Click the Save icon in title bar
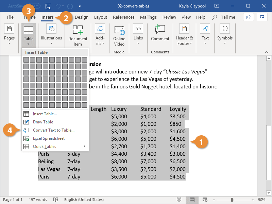 (x=48, y=6)
